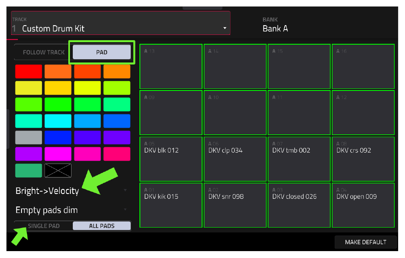
Task: Select pad A04 DKV open 009
Action: [x=363, y=205]
